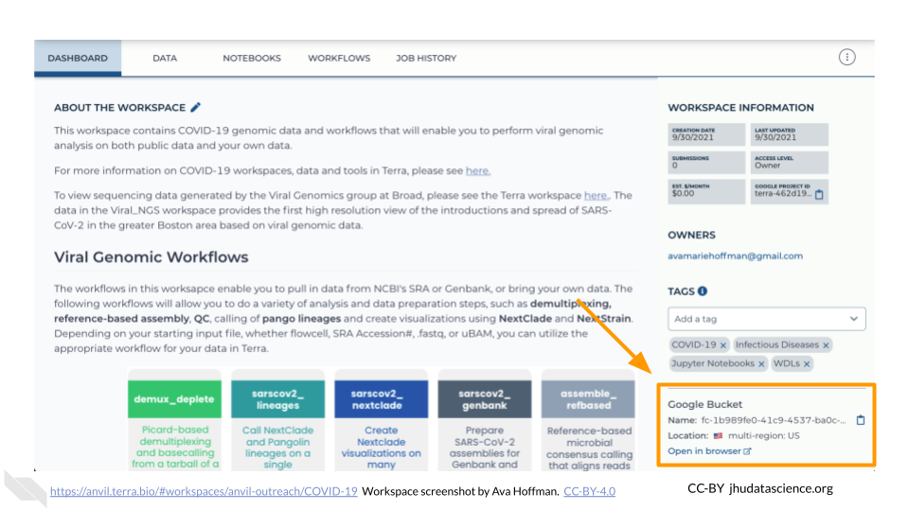Open the CC-BY-4.0 license link
This screenshot has height=511, width=909.
589,491
